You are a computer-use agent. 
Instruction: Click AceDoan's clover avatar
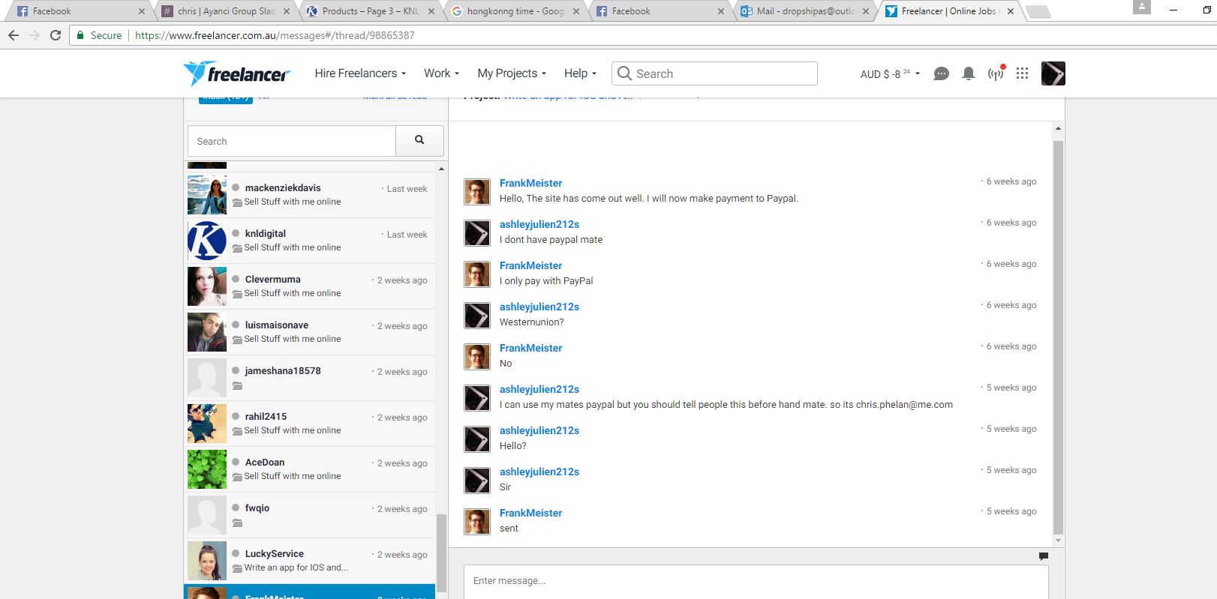pos(207,469)
